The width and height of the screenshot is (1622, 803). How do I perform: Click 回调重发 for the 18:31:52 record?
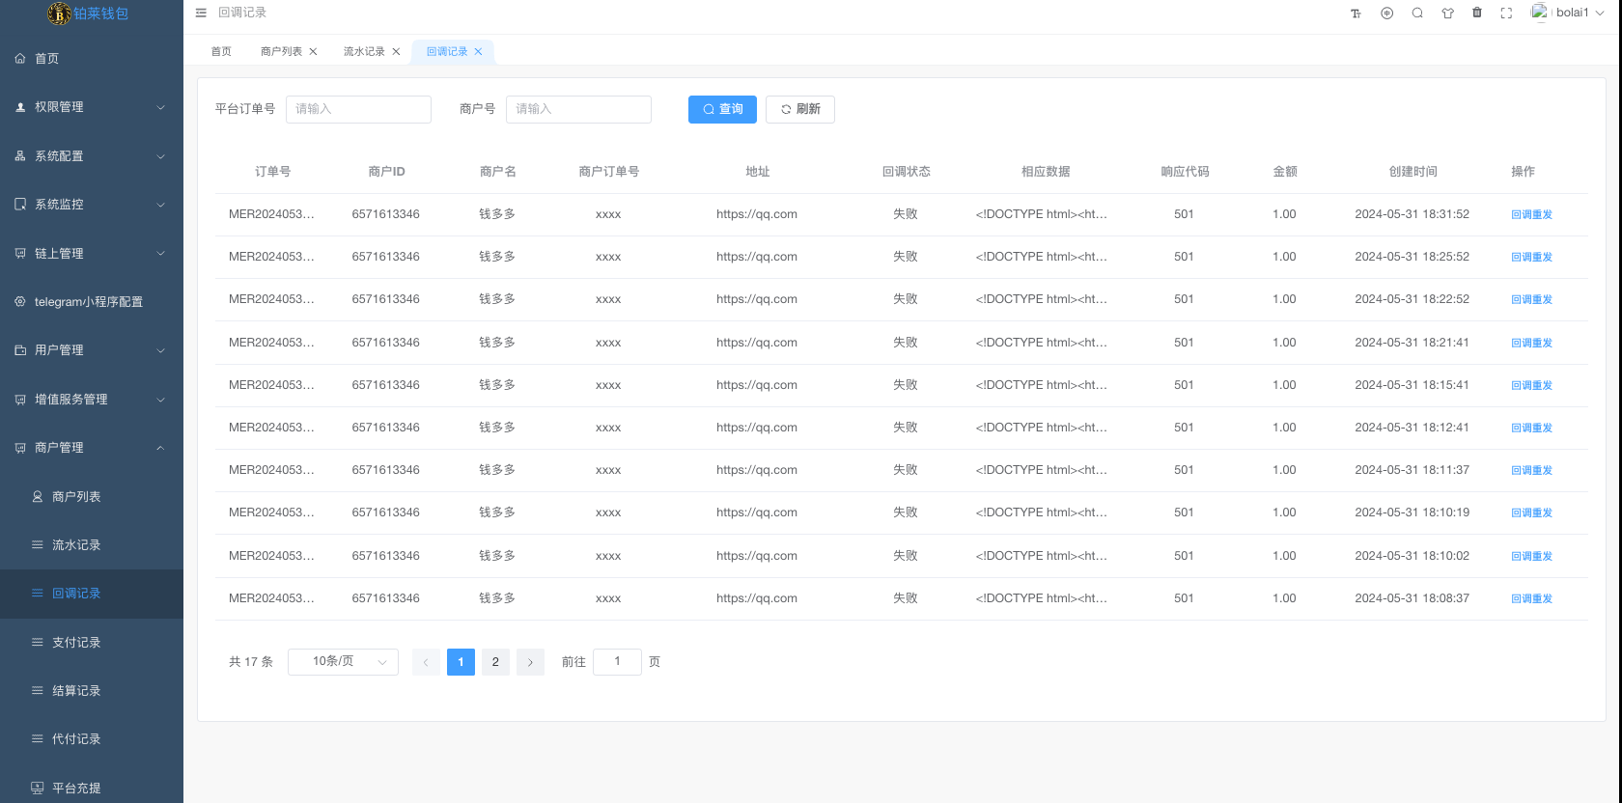[x=1531, y=215]
